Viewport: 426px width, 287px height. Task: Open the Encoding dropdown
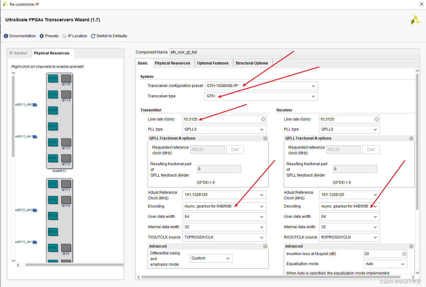click(x=224, y=206)
